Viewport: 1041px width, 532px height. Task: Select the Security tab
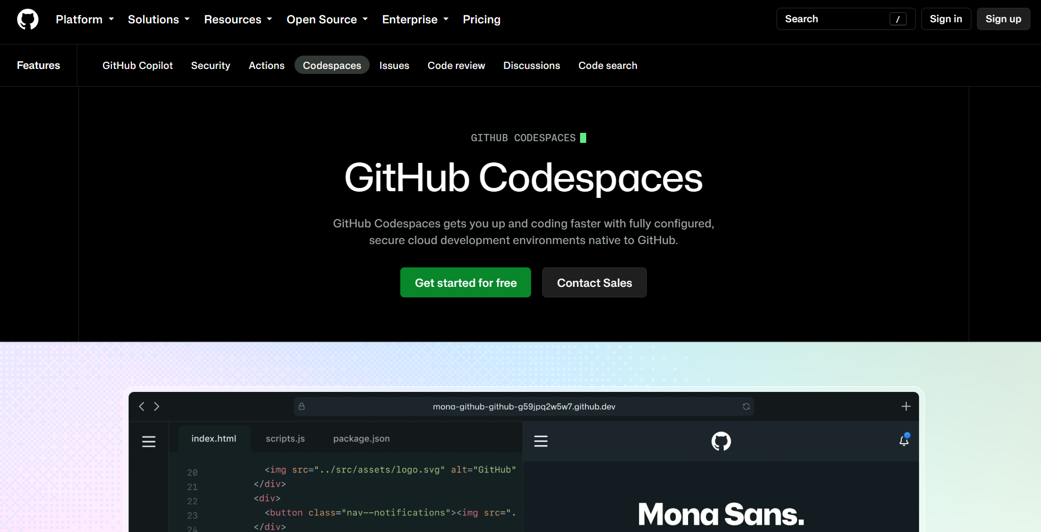pos(210,66)
